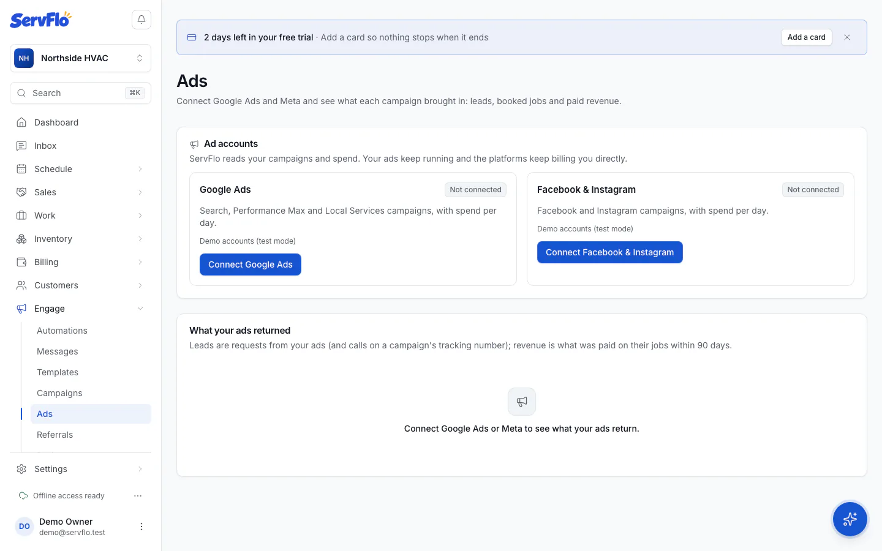This screenshot has width=882, height=551.
Task: Click Google Ads Not connected badge
Action: click(475, 190)
